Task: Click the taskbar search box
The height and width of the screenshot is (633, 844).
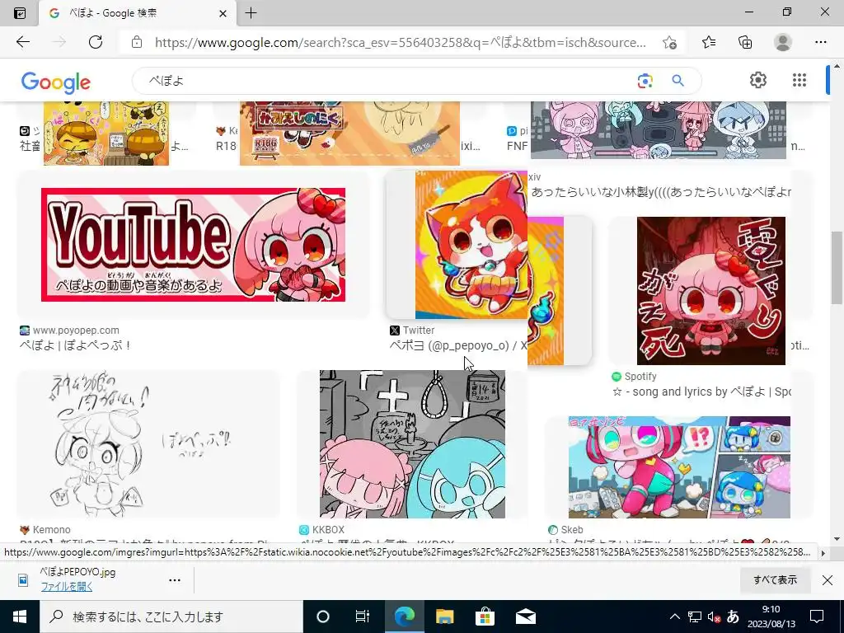Action: pyautogui.click(x=171, y=617)
